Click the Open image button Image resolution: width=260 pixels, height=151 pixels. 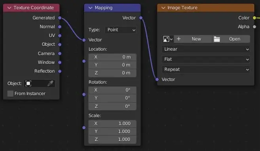click(x=231, y=39)
